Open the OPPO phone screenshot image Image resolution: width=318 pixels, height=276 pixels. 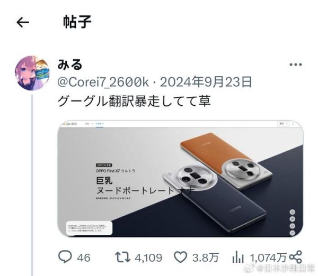coord(180,179)
